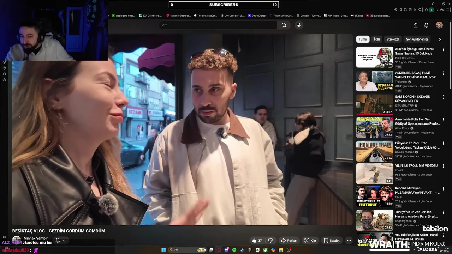The image size is (452, 254).
Task: Open Windows Start menu
Action: [163, 250]
